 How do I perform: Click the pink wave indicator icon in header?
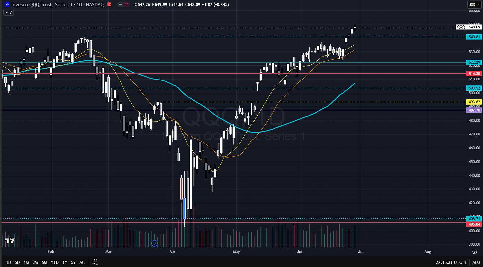(x=126, y=5)
